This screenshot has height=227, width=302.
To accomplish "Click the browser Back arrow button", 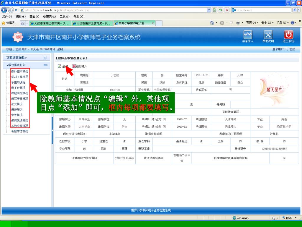I will [x=4, y=10].
